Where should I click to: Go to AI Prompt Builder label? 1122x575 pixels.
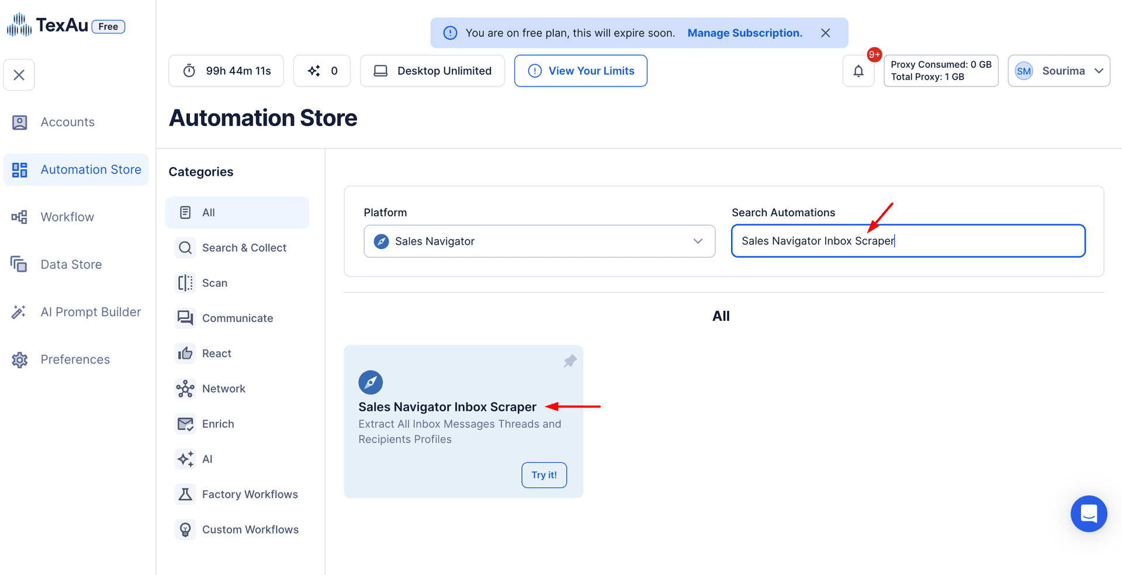[x=91, y=312]
